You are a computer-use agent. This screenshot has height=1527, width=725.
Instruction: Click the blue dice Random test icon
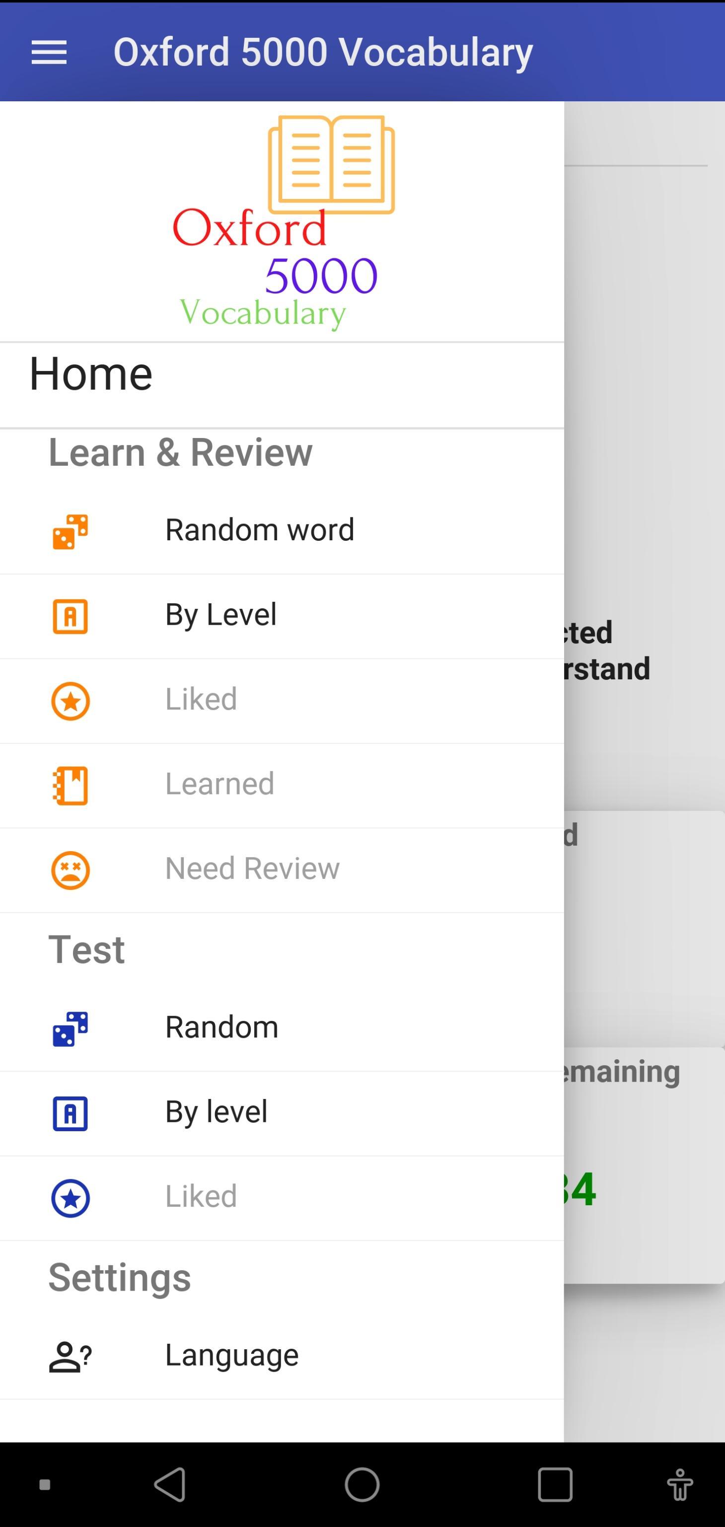click(x=70, y=1028)
